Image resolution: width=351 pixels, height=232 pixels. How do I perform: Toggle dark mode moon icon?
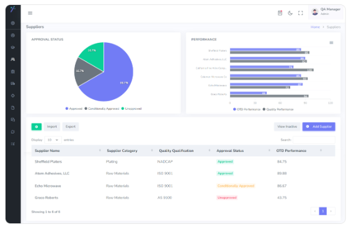(290, 13)
